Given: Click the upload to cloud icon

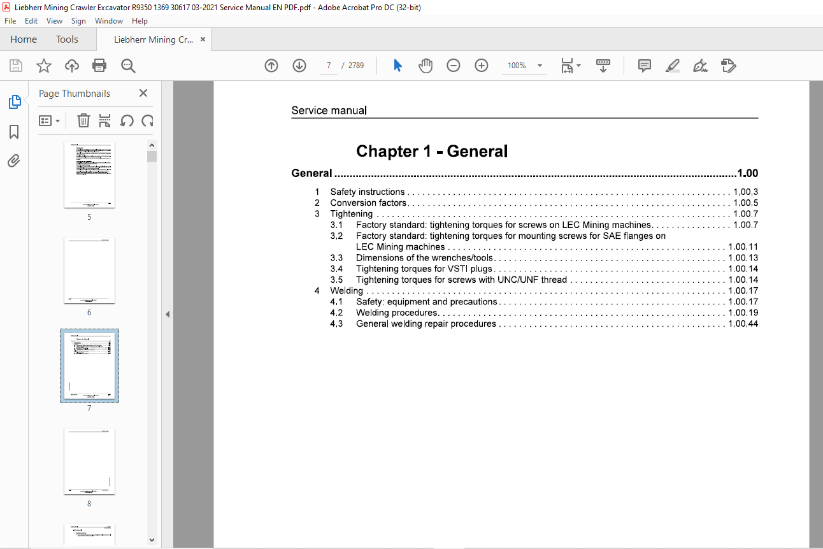Looking at the screenshot, I should 72,66.
